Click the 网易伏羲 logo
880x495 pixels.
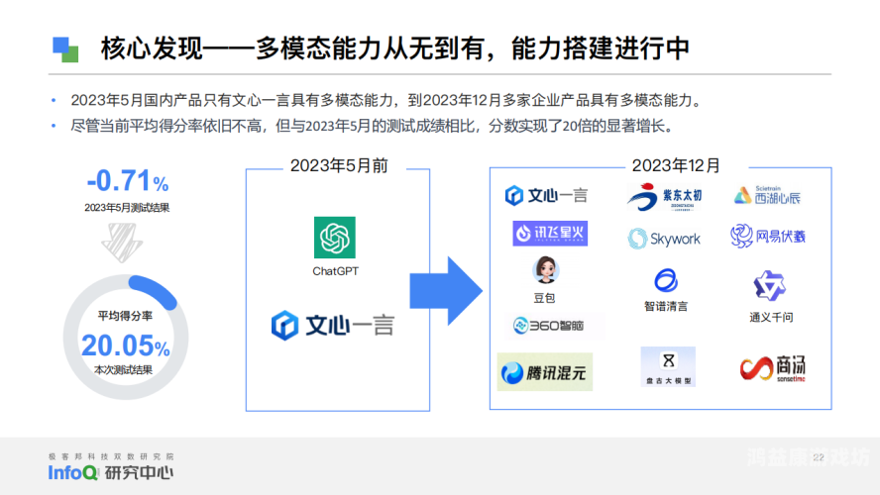click(x=768, y=236)
